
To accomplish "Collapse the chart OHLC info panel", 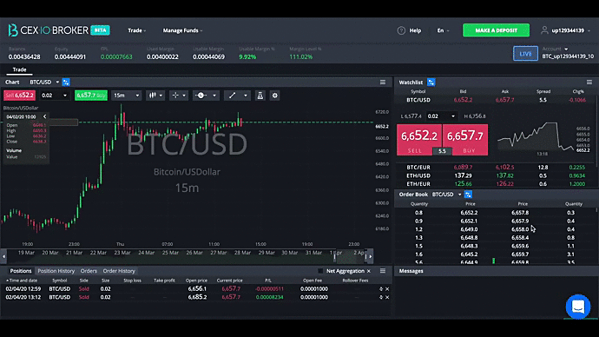I will [44, 116].
